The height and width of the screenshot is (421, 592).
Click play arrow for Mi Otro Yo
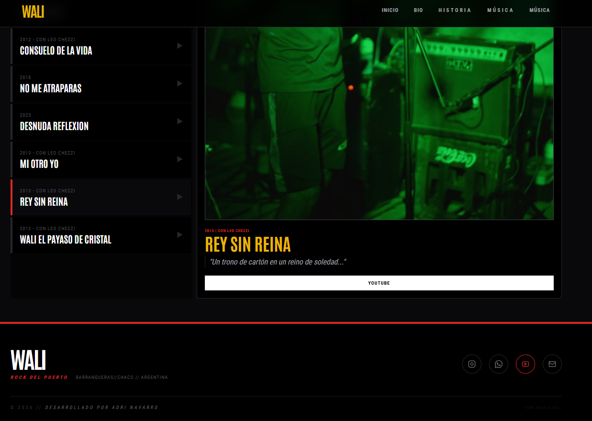(179, 159)
